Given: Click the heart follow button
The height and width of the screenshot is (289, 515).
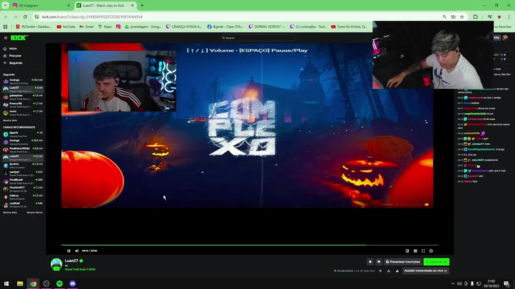Looking at the screenshot, I should (379, 262).
